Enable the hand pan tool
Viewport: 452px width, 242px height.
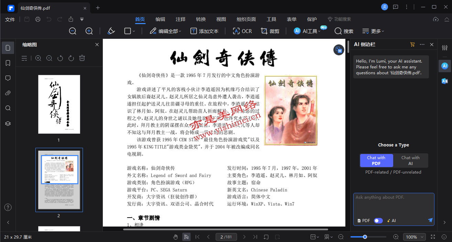(x=175, y=237)
